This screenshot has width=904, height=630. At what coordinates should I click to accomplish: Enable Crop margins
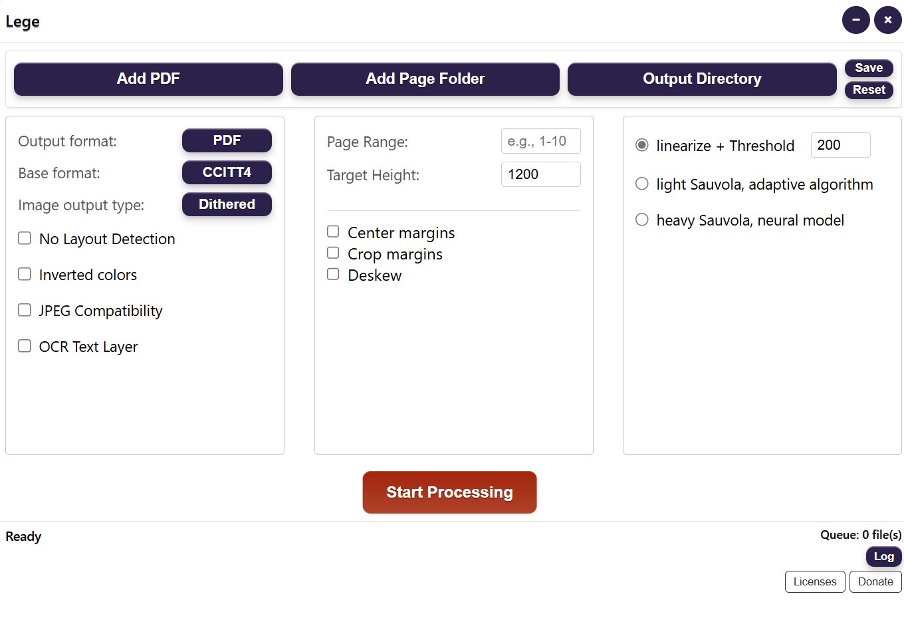333,253
